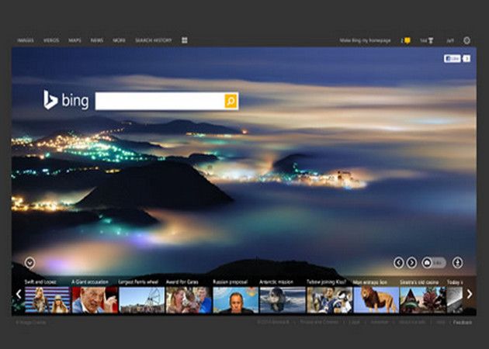This screenshot has height=349, width=489.
Task: Click the notifications speech bubble icon
Action: (406, 40)
